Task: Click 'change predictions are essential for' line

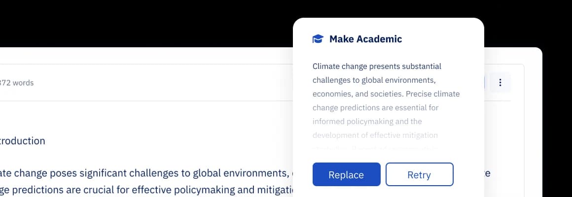Action: 375,107
